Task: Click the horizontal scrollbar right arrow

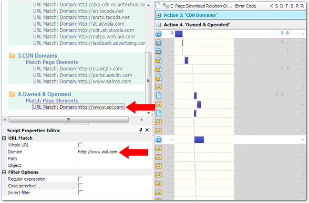Action: 141,120
